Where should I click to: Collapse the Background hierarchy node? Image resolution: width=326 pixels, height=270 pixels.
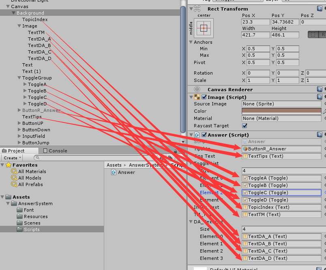tap(13, 13)
